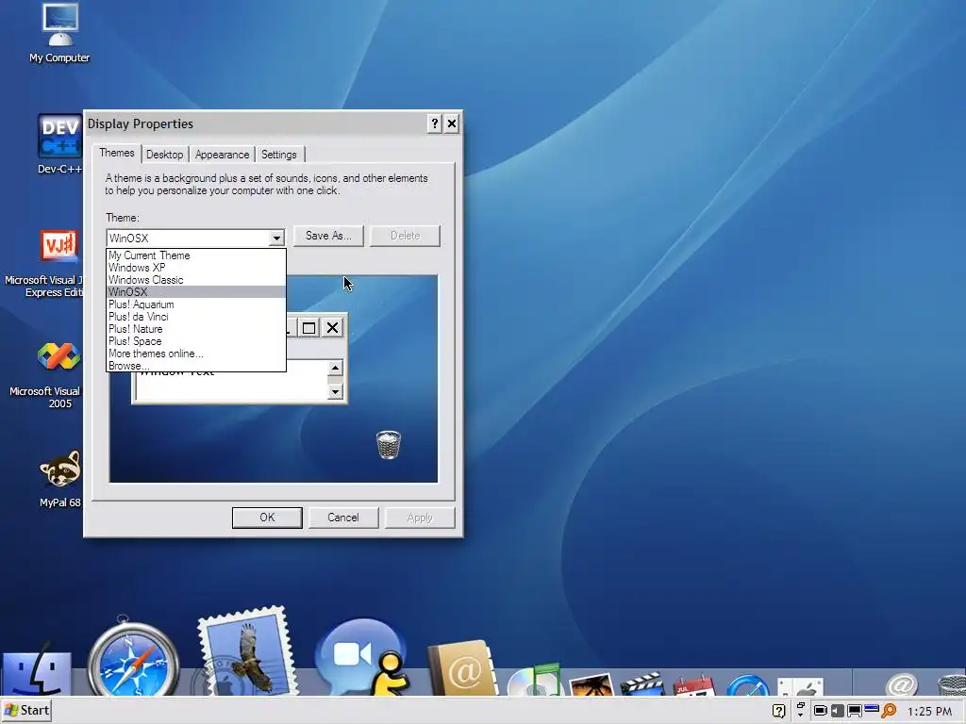Click the Finder face icon in dock
Screen dimensions: 966x724
[37, 672]
